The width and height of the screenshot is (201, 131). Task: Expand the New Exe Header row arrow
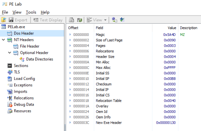pyautogui.click(x=70, y=123)
